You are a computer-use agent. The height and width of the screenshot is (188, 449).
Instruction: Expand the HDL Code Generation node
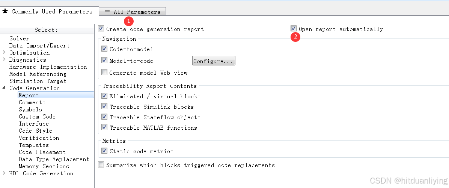point(4,173)
